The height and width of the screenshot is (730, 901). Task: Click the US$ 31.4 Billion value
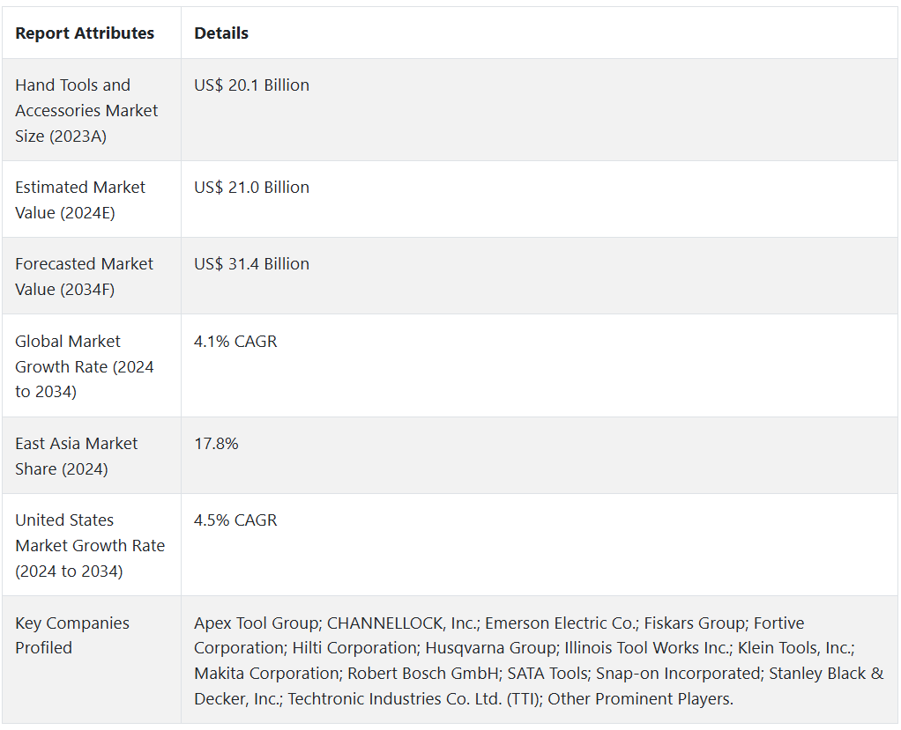(251, 264)
